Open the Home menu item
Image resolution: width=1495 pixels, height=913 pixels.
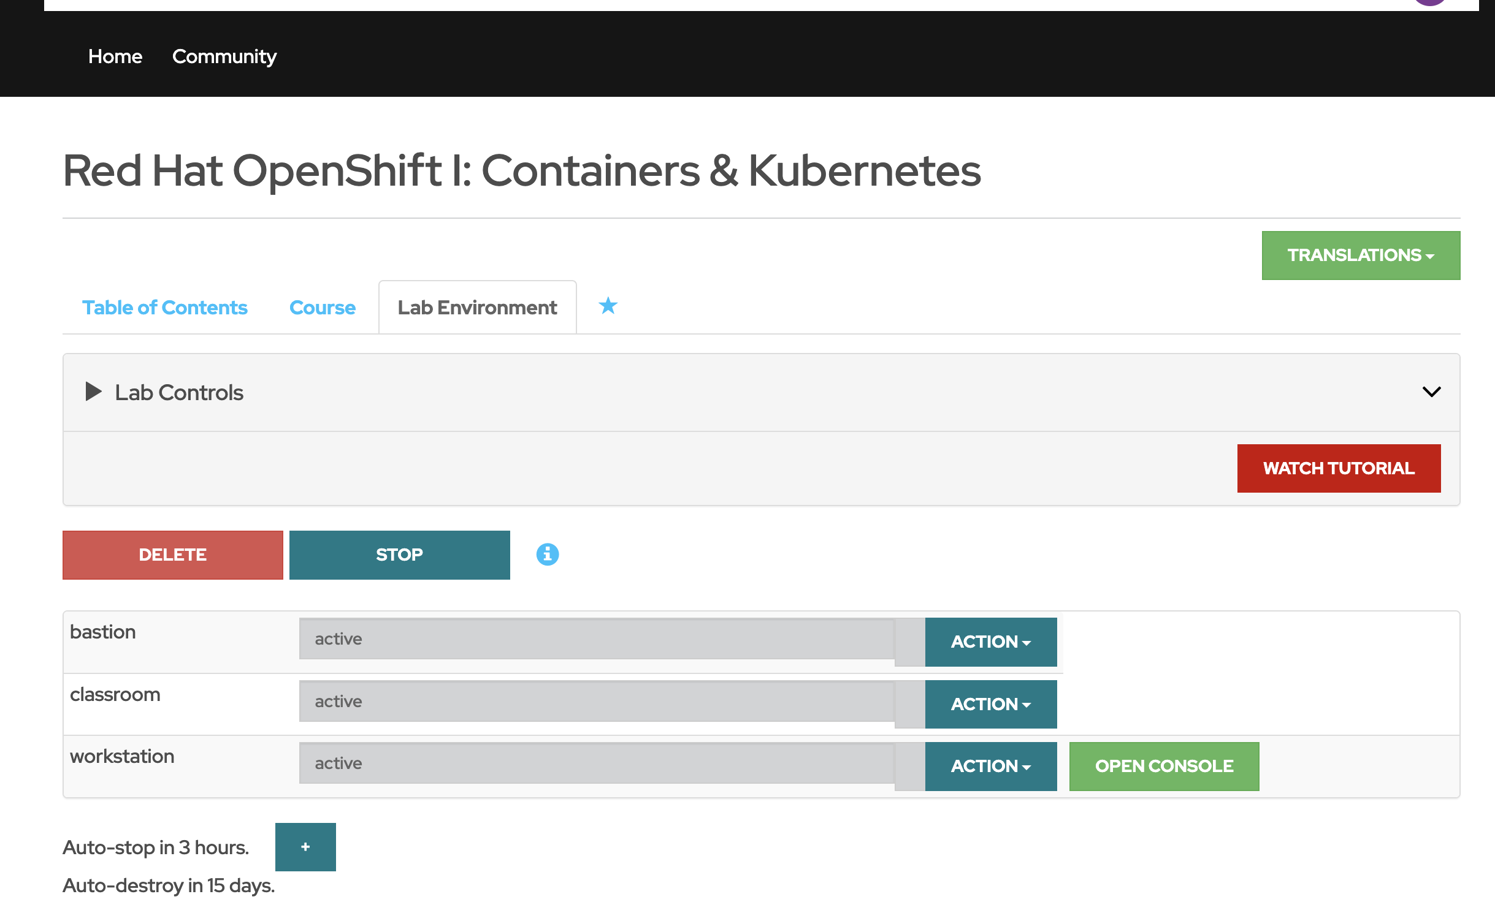coord(115,56)
